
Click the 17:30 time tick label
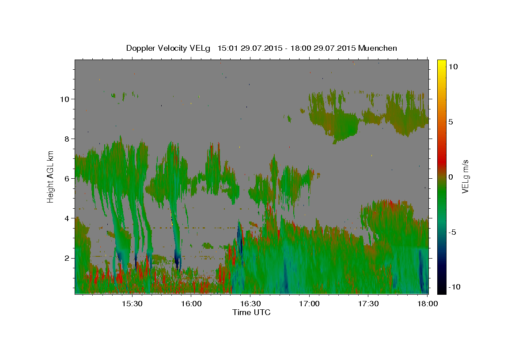pos(368,304)
